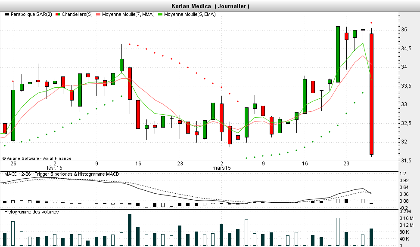Viewport: 420px width, 247px height.
Task: Click the date label 16 under février
Action: 138,163
